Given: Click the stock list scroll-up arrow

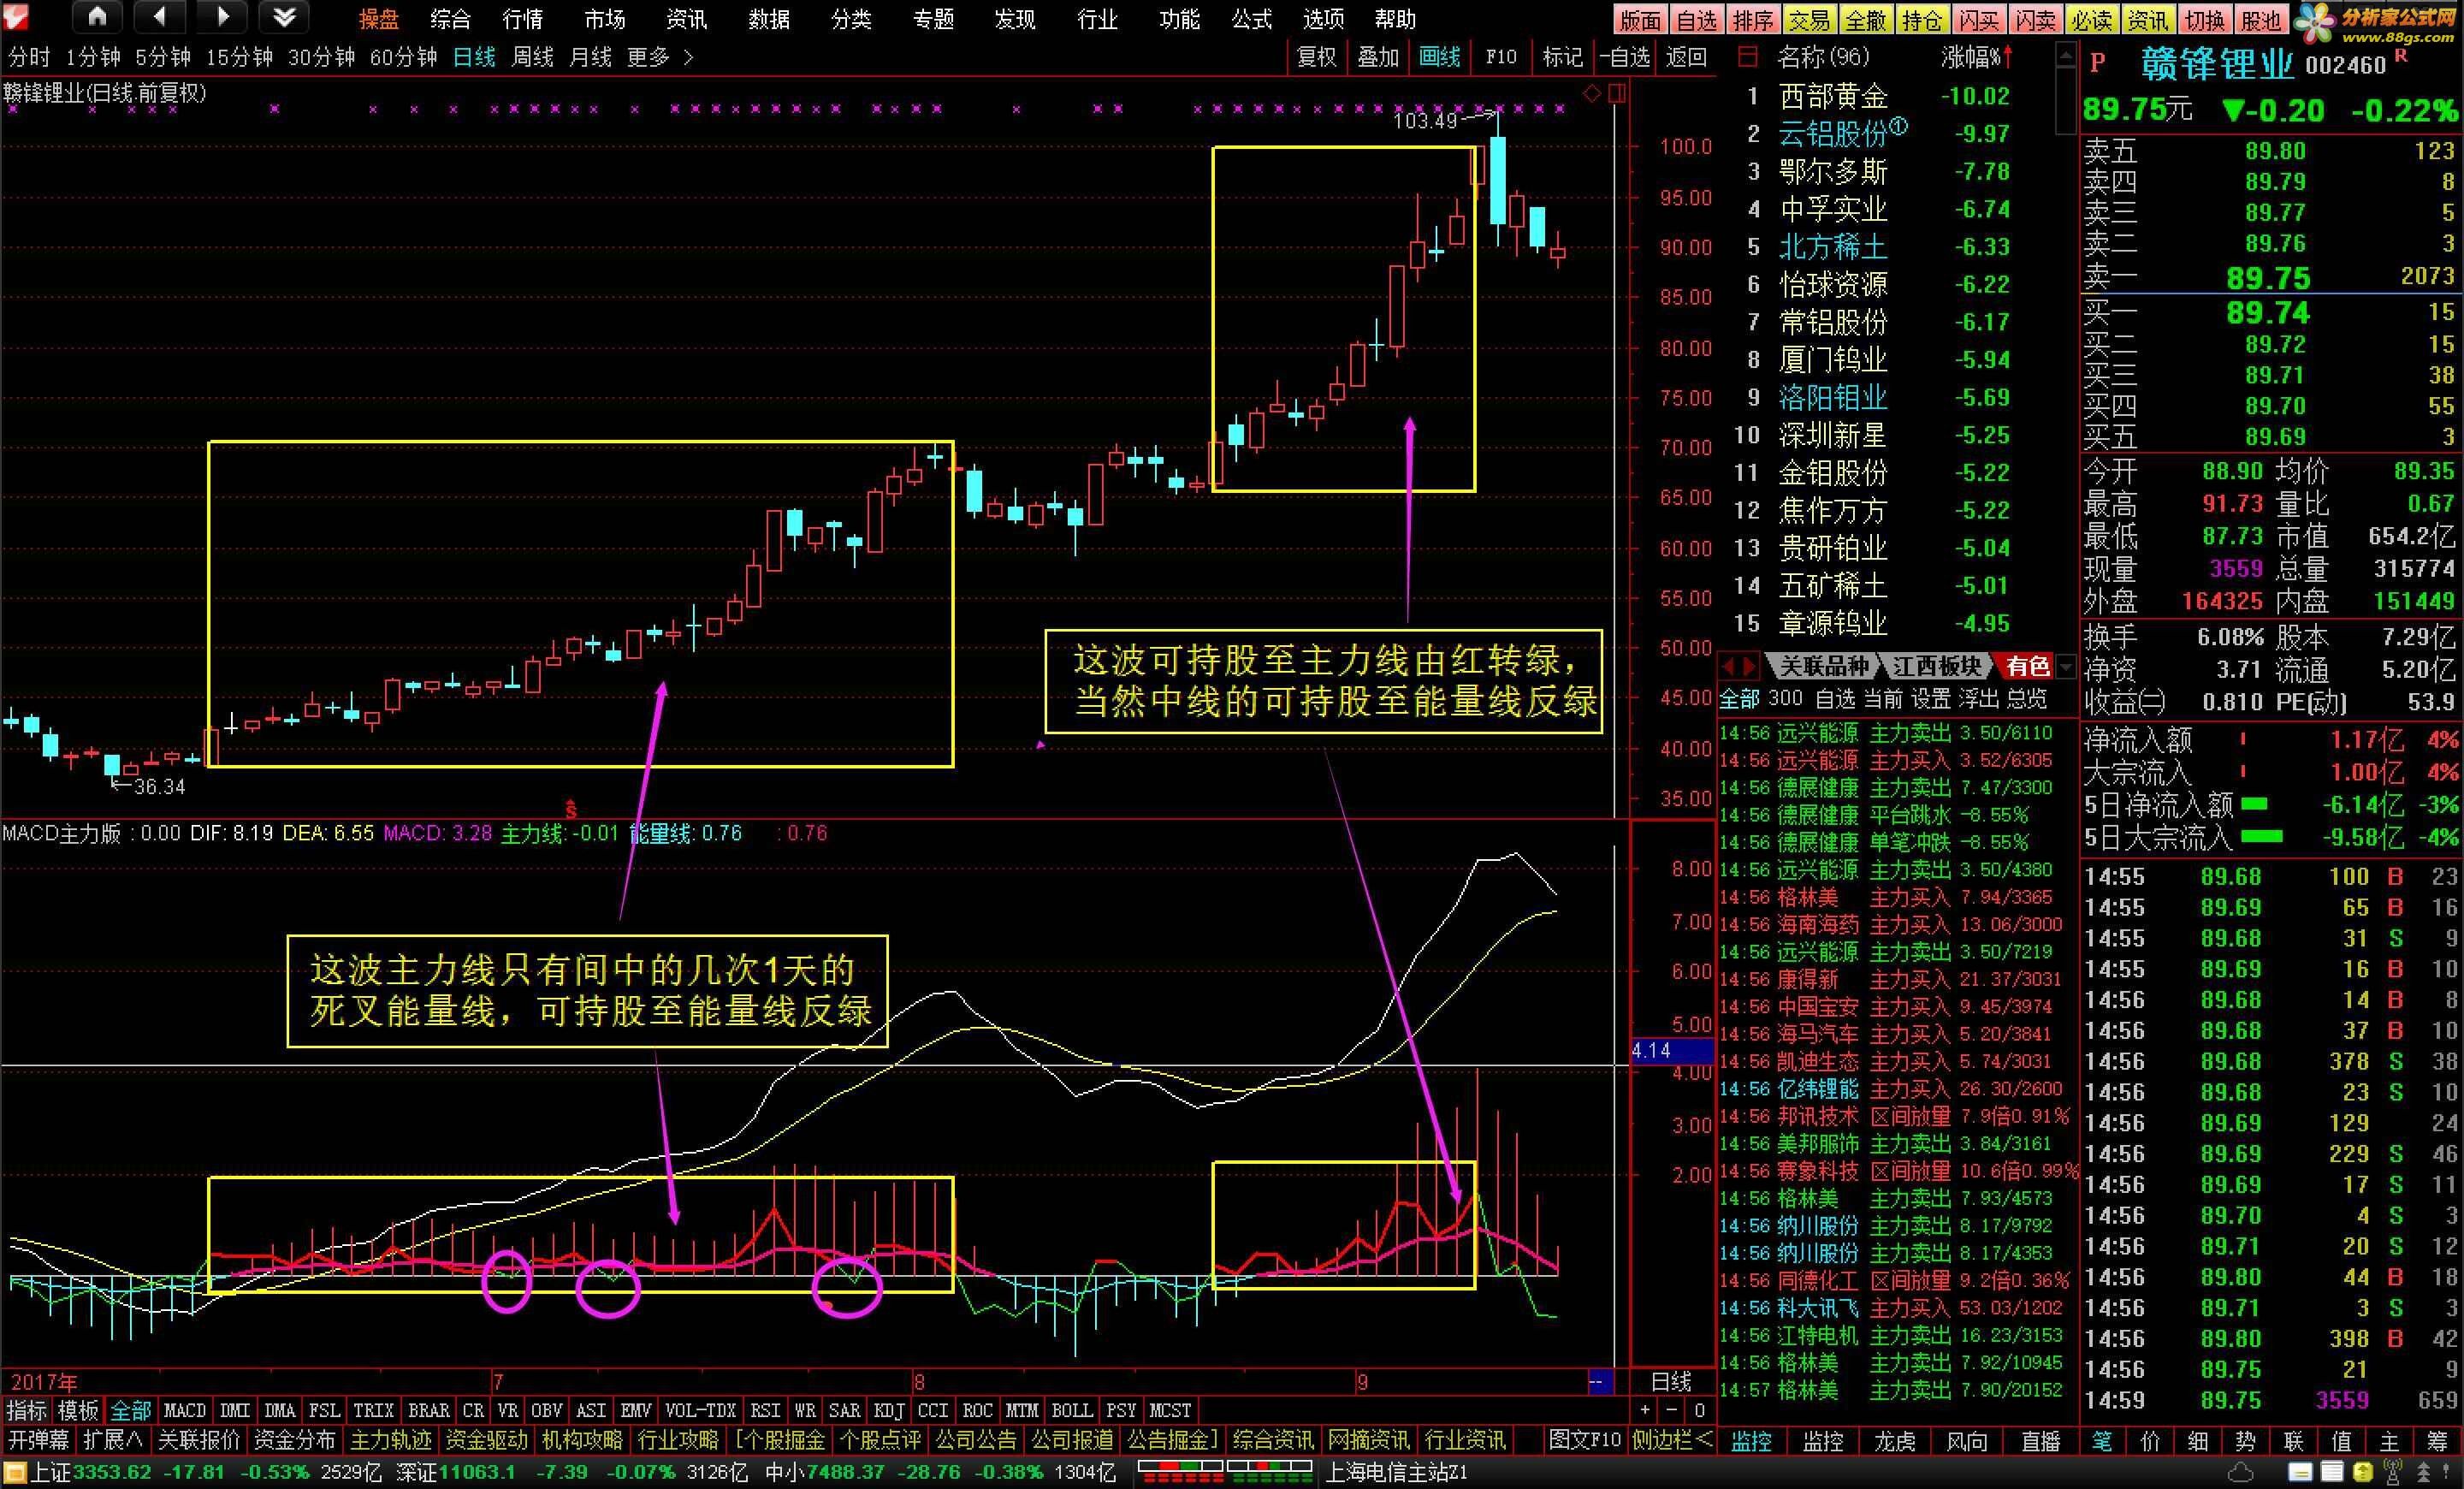Looking at the screenshot, I should click(x=2066, y=54).
